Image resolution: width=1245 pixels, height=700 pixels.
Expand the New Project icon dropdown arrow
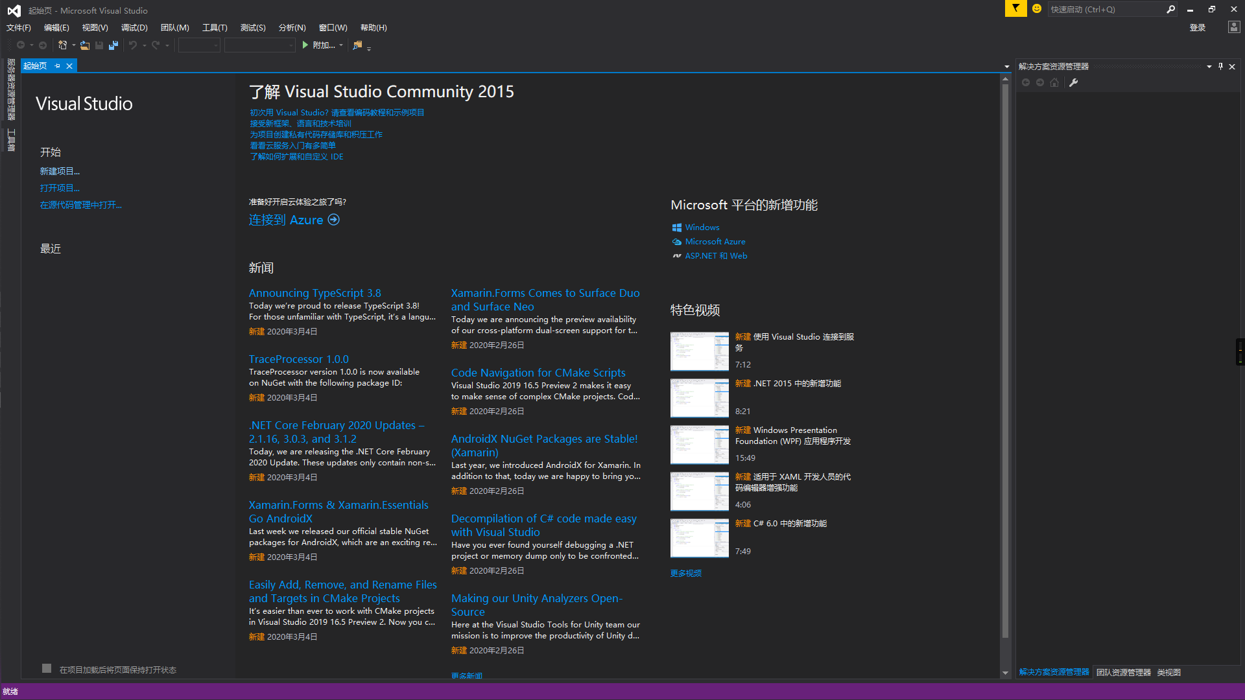pyautogui.click(x=74, y=45)
